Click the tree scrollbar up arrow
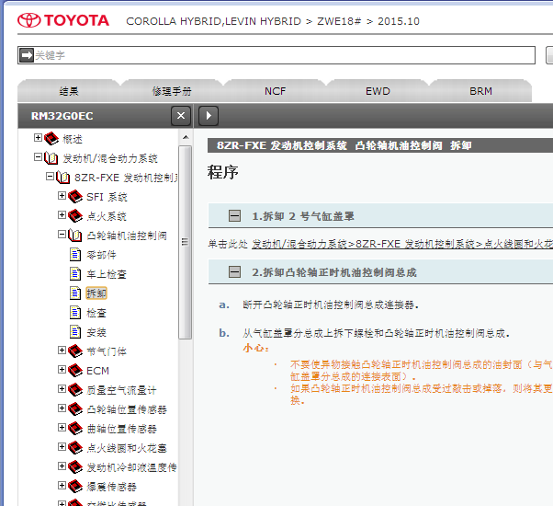The height and width of the screenshot is (506, 553). point(186,137)
